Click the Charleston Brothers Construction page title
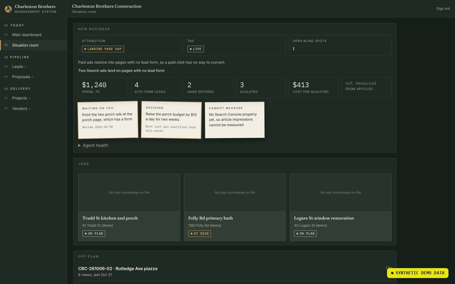The width and height of the screenshot is (455, 284). click(x=107, y=6)
